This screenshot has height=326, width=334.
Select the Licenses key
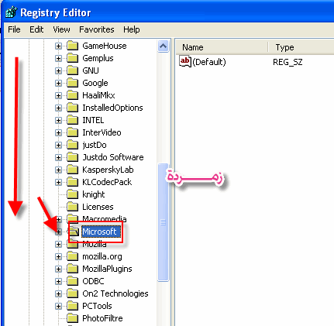coord(98,207)
